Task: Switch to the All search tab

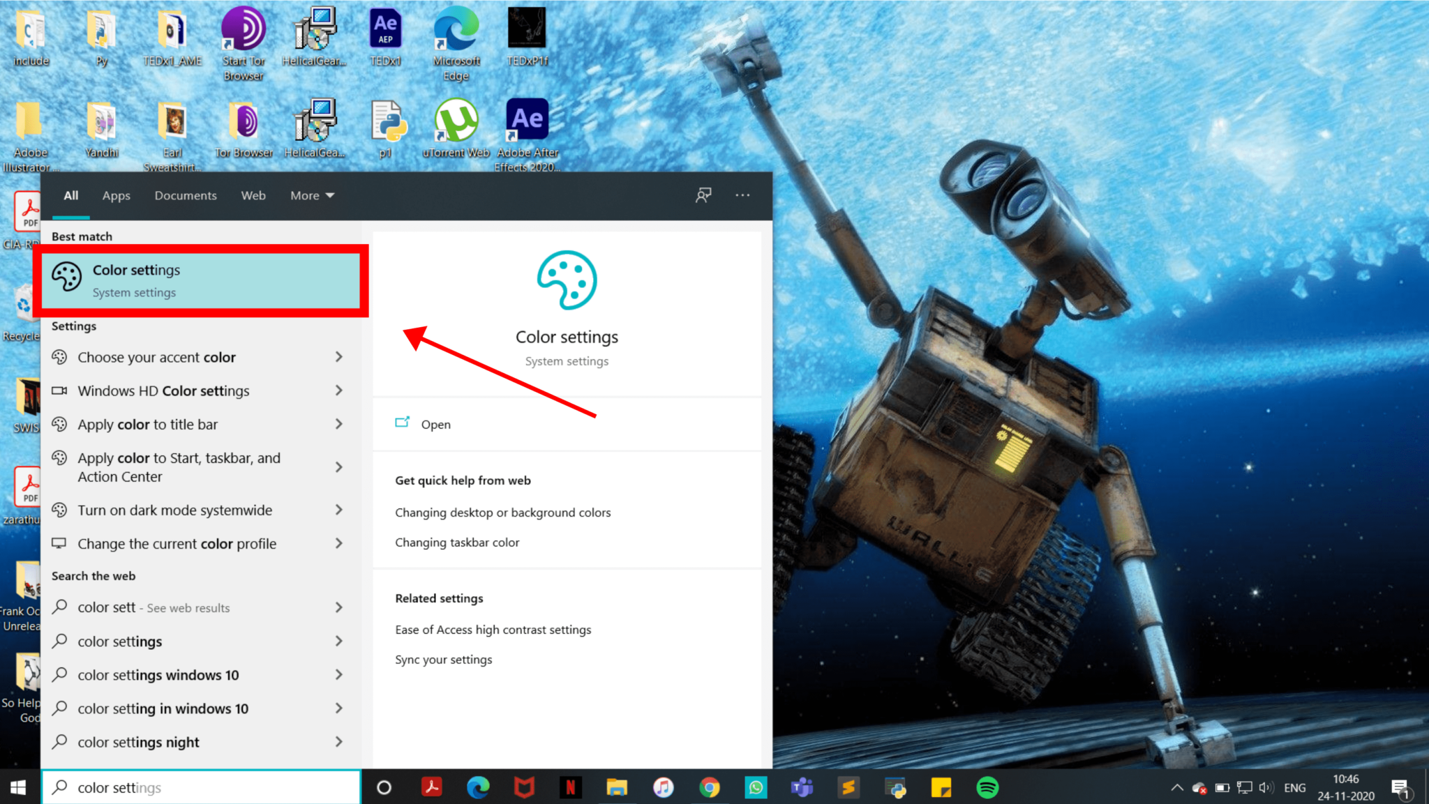Action: [x=71, y=195]
